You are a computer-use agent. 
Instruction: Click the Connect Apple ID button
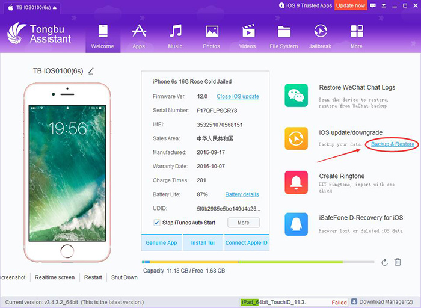[x=247, y=243]
